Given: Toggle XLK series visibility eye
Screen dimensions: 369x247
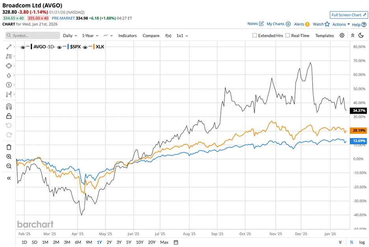Looking at the screenshot, I should coord(85,47).
